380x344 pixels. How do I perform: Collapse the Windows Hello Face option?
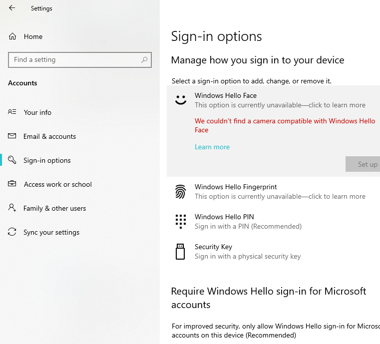pos(273,100)
